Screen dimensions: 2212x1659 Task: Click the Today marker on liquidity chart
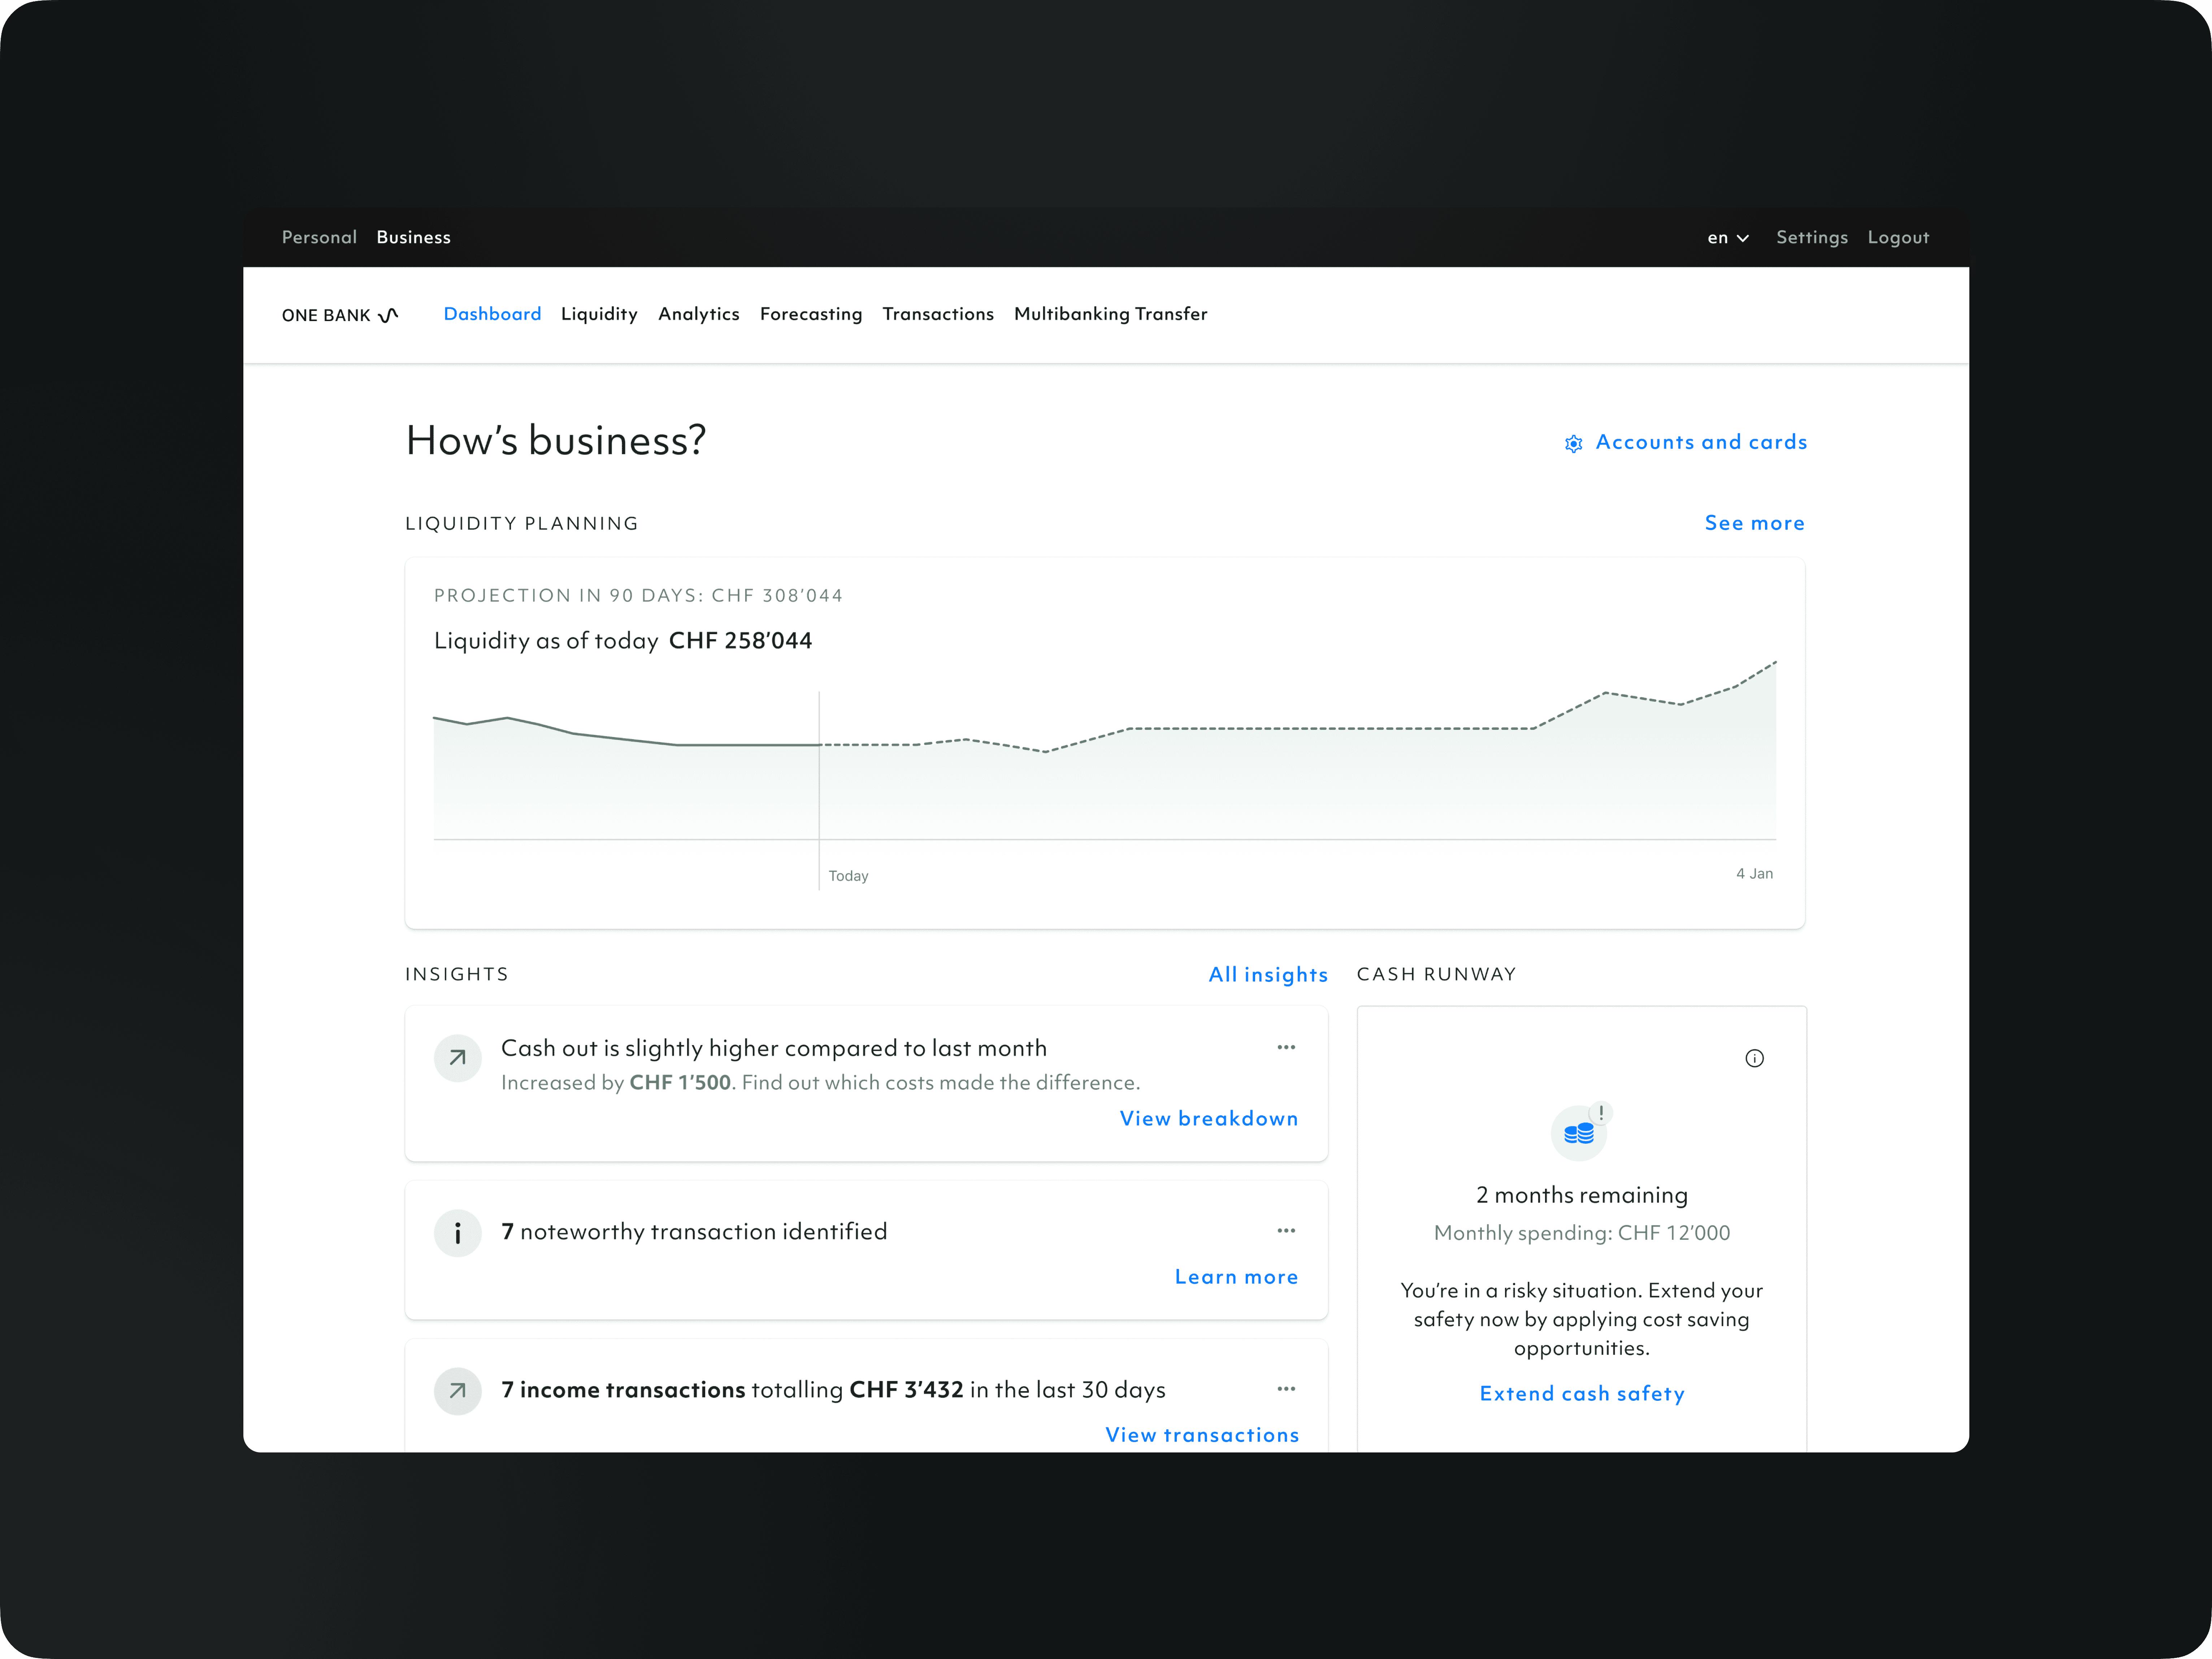click(848, 876)
